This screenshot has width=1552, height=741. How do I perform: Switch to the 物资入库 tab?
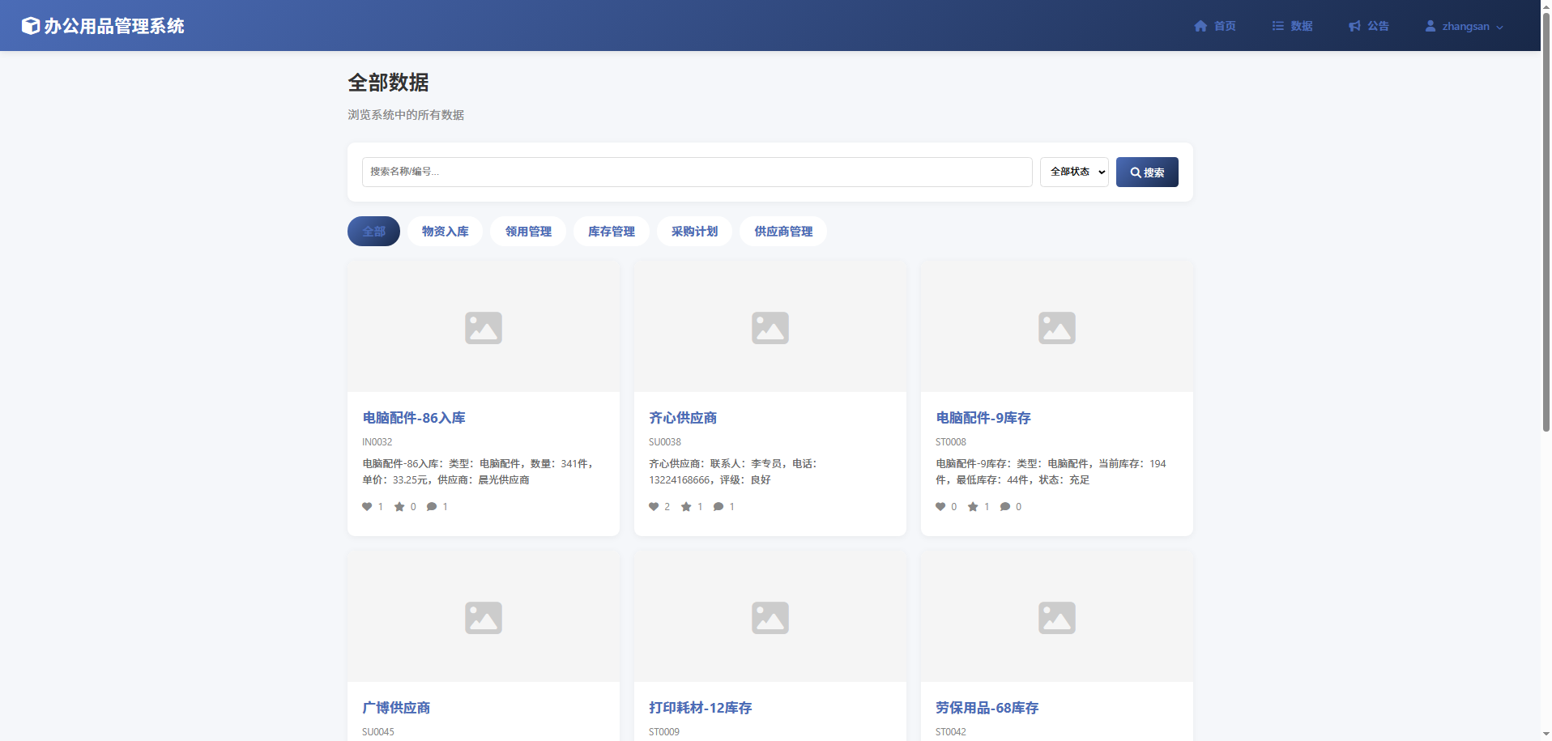click(x=445, y=232)
